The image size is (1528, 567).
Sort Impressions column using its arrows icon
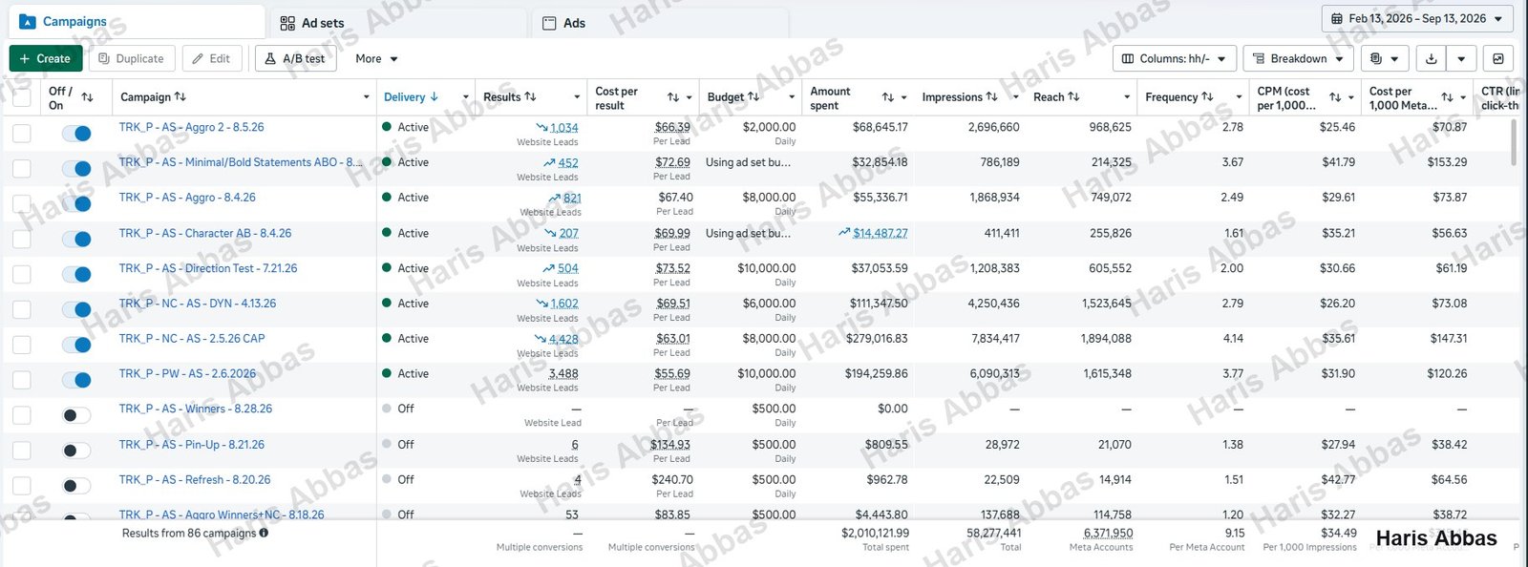pos(991,96)
